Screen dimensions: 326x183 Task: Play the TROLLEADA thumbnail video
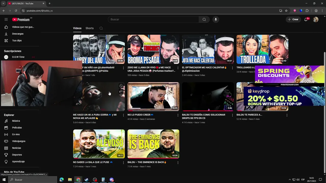tap(262, 49)
